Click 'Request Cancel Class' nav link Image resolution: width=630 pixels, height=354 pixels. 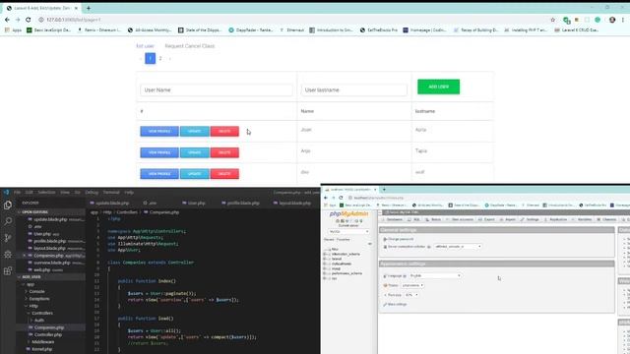pos(190,46)
